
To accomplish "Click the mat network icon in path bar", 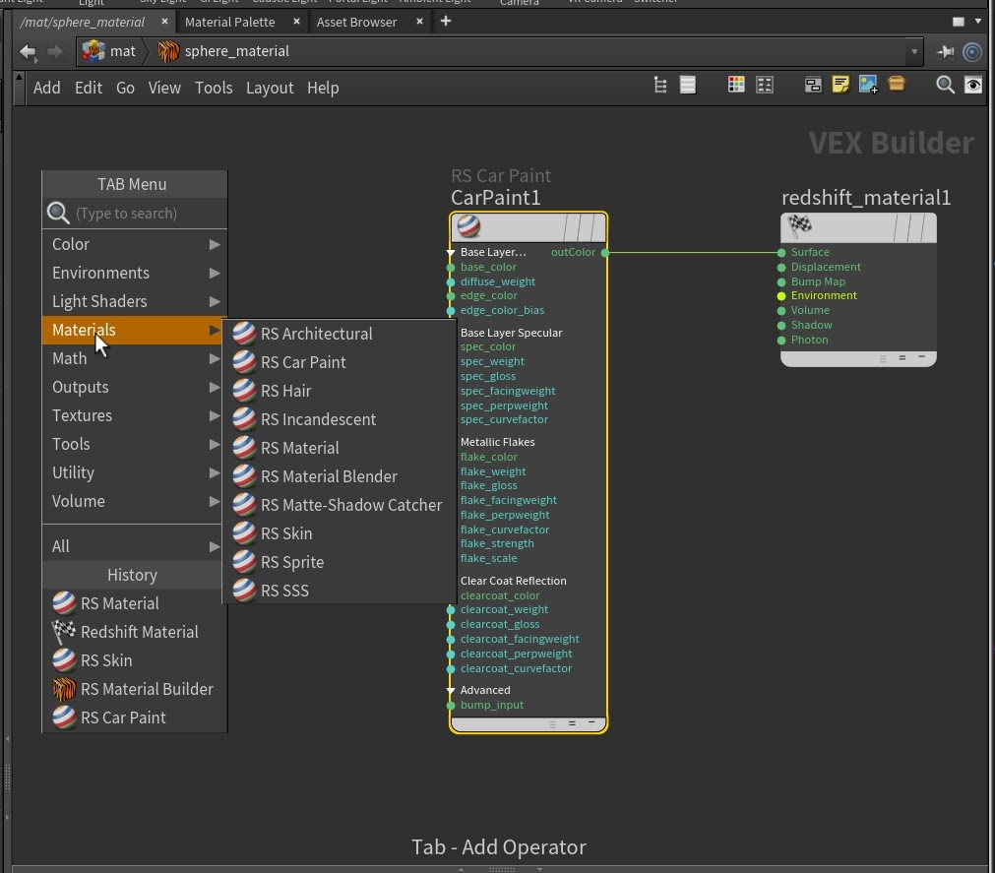I will point(93,51).
